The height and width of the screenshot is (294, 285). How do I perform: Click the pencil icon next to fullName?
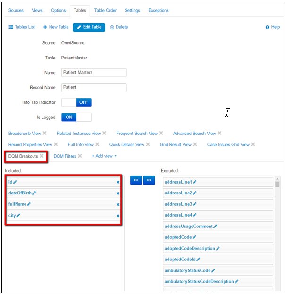click(x=29, y=204)
